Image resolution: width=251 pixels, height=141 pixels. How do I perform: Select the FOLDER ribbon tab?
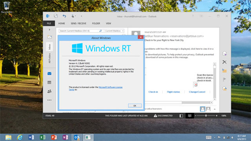[x=96, y=23]
